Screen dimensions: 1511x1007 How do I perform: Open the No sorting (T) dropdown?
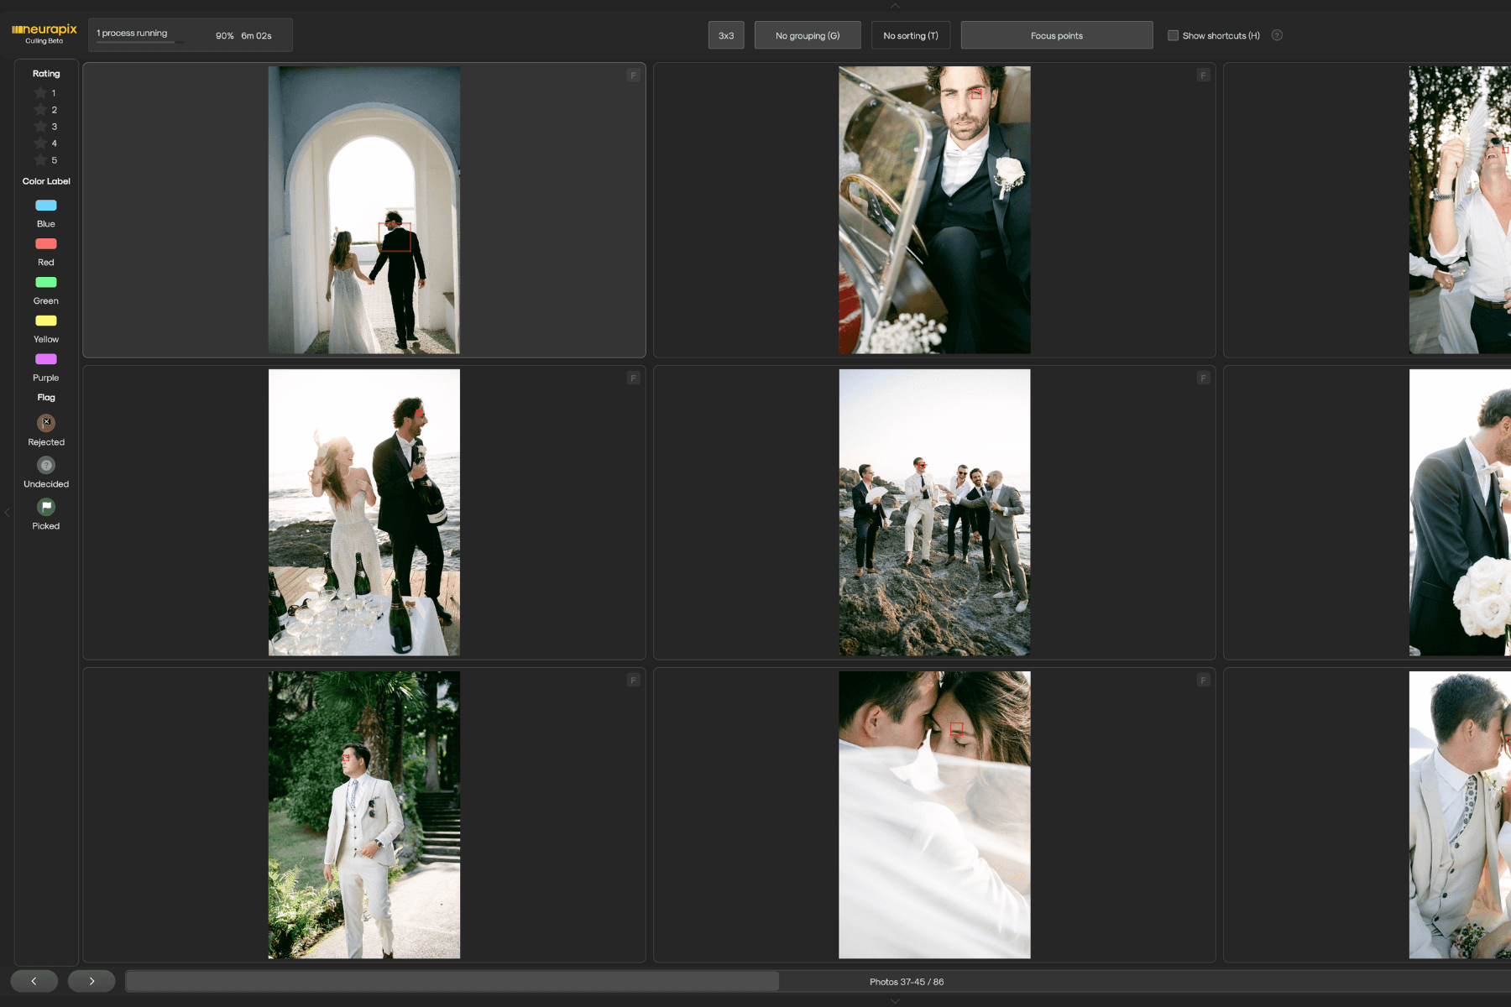pyautogui.click(x=911, y=35)
